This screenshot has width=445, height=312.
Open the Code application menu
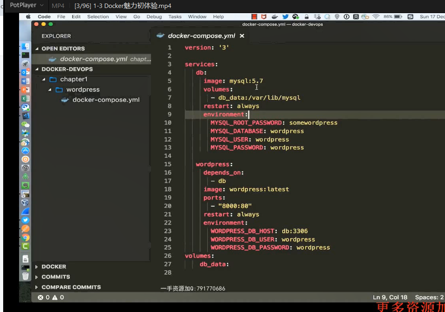tap(44, 17)
